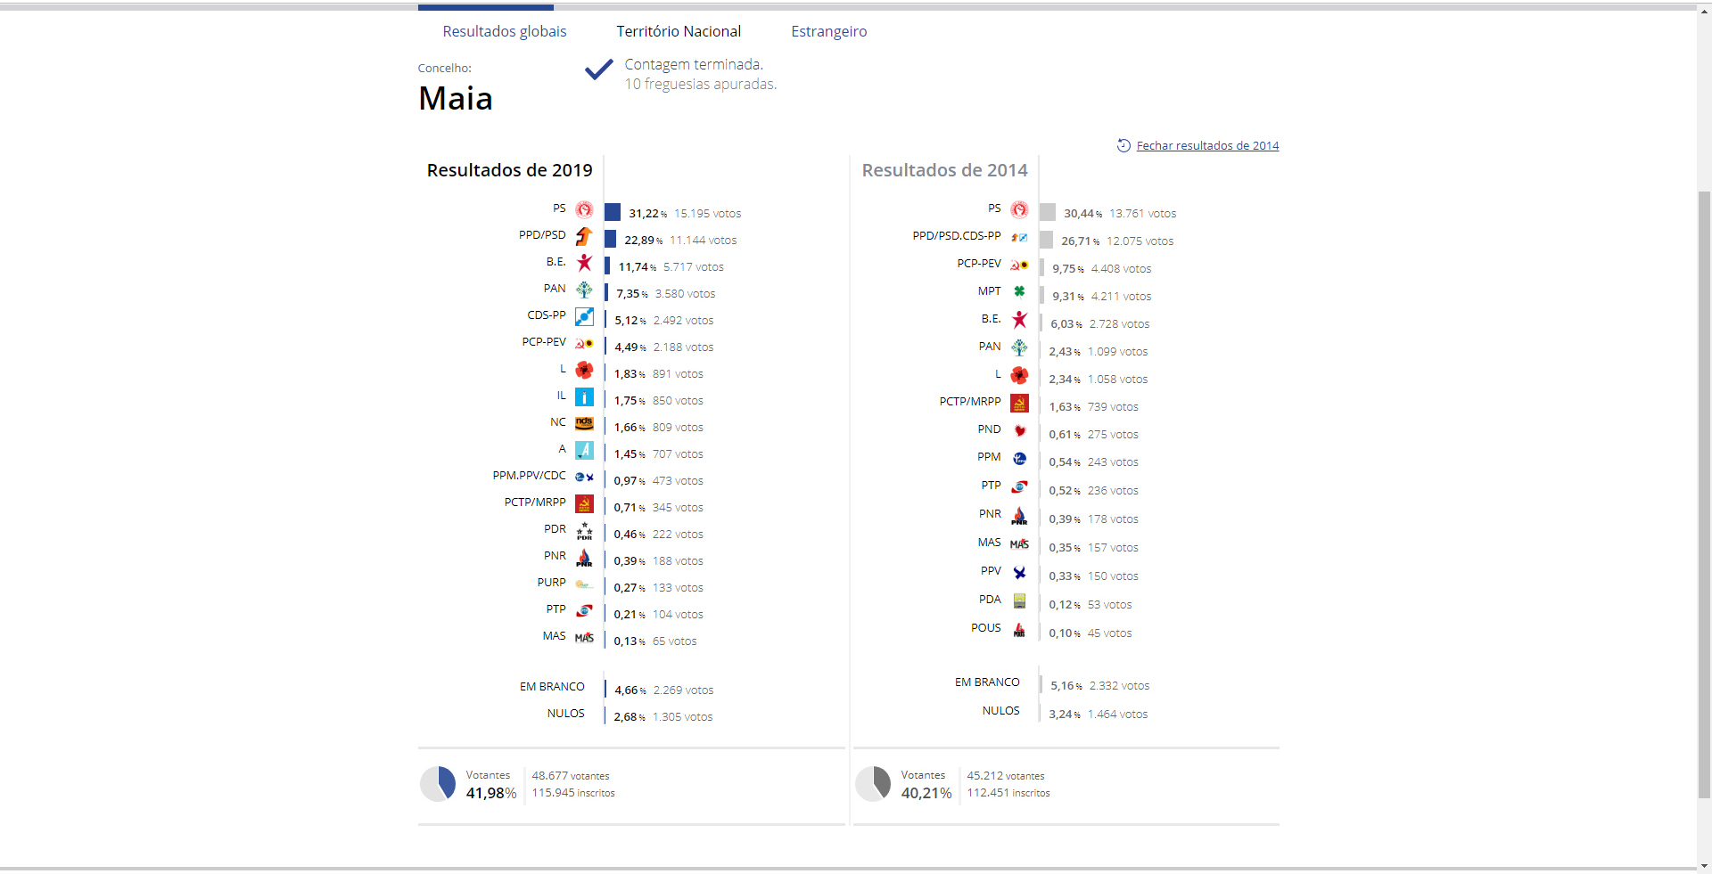The height and width of the screenshot is (874, 1712).
Task: Click the PAN tree logo in 2019 results
Action: click(584, 290)
